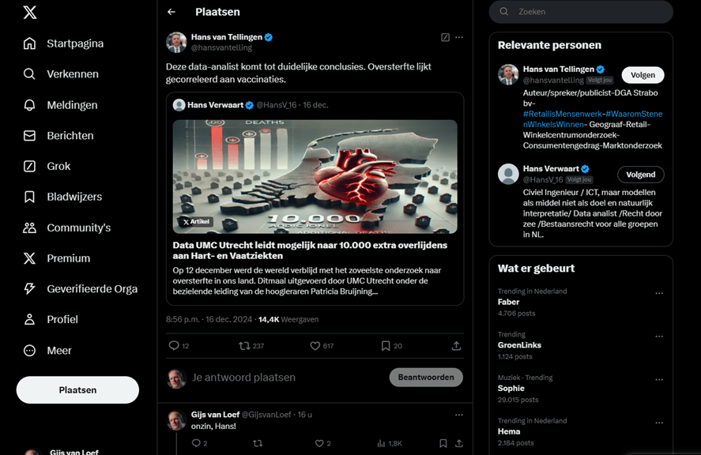Click the reply speech bubble with 12
The width and height of the screenshot is (701, 455).
point(174,346)
